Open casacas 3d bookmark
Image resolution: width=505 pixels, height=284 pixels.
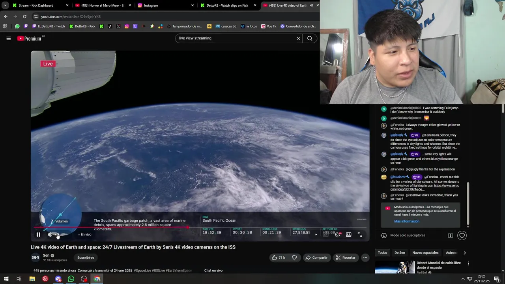[x=226, y=26]
